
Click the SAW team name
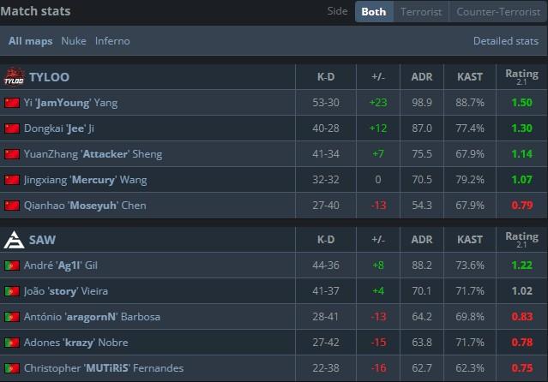tap(42, 240)
